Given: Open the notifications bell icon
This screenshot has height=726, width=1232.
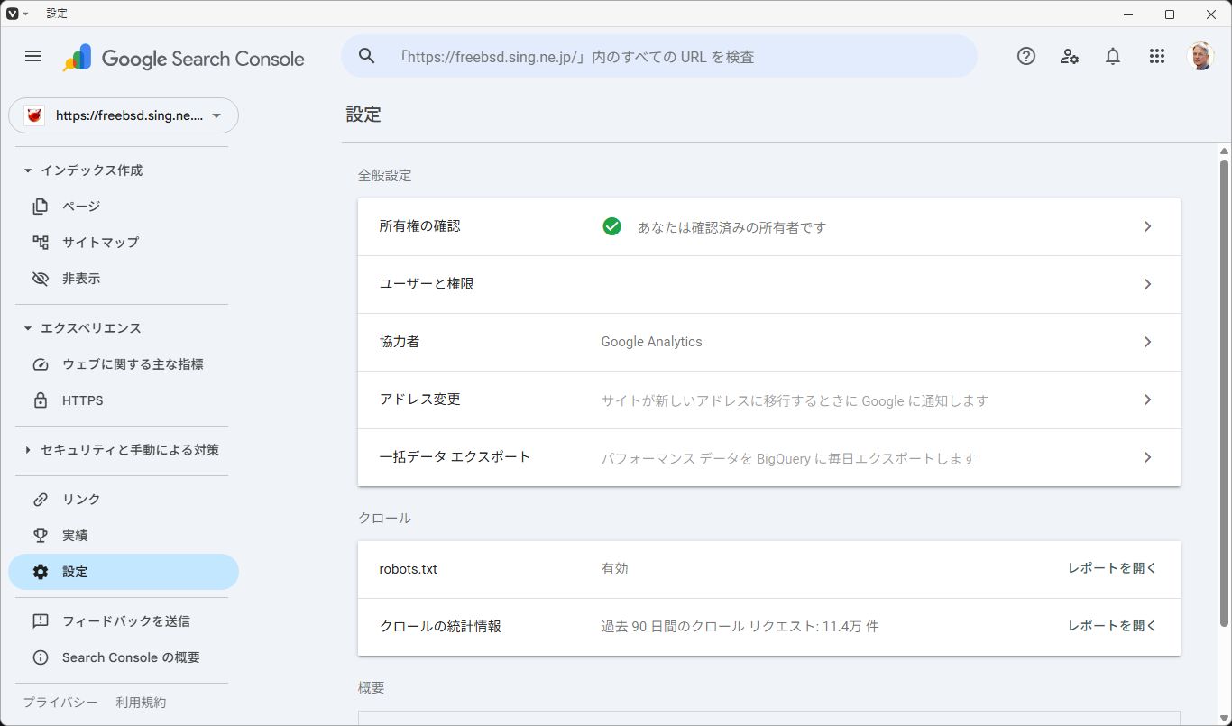Looking at the screenshot, I should point(1113,56).
